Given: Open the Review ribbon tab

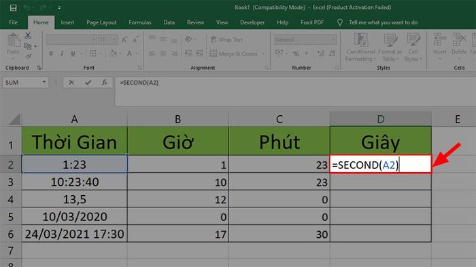Looking at the screenshot, I should coord(196,22).
